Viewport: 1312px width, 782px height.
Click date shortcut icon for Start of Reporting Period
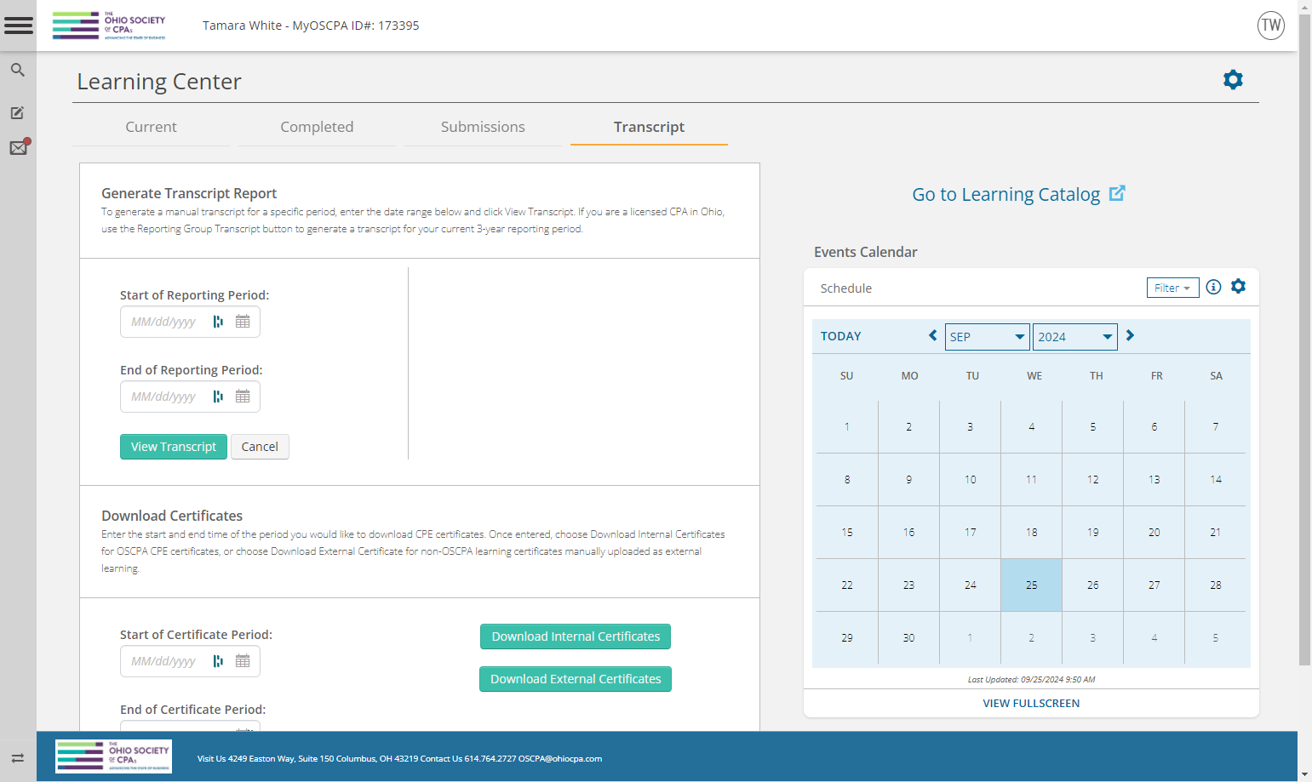pyautogui.click(x=218, y=322)
